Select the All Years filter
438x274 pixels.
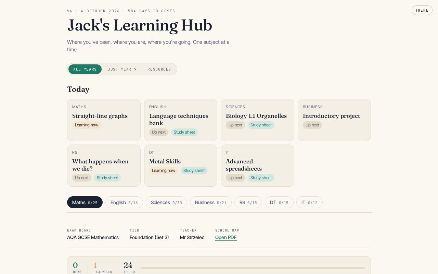click(x=85, y=69)
